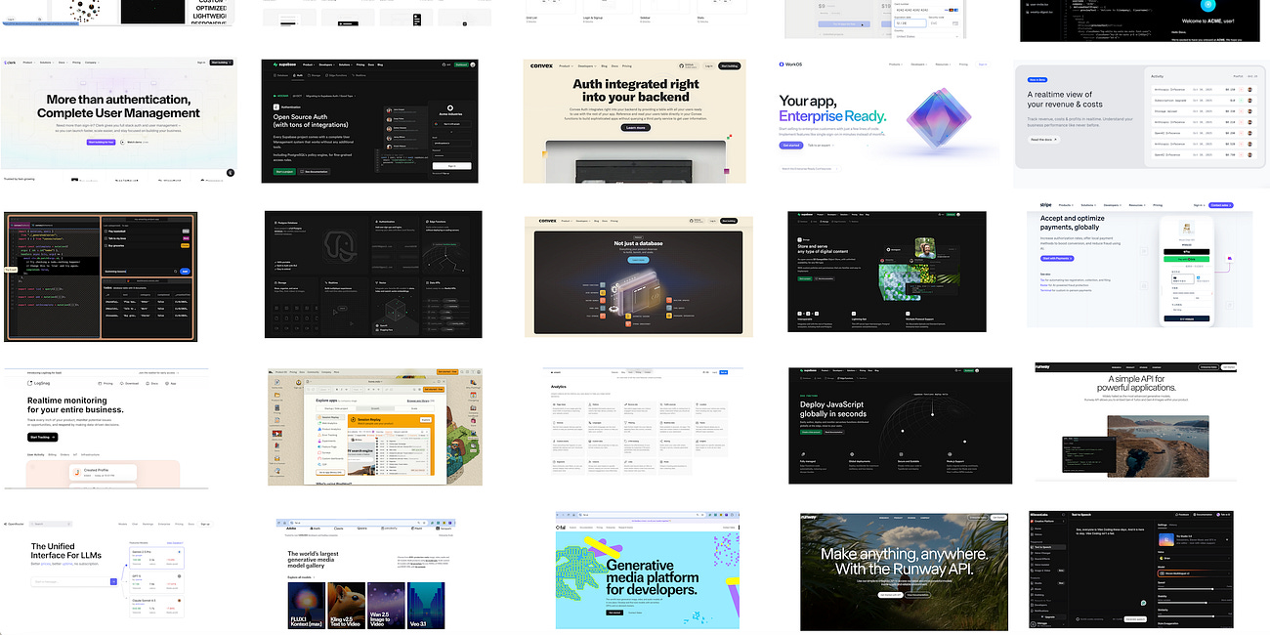The height and width of the screenshot is (635, 1270).
Task: Open the Clerk 'Complete User Management' screenshot
Action: (x=119, y=119)
